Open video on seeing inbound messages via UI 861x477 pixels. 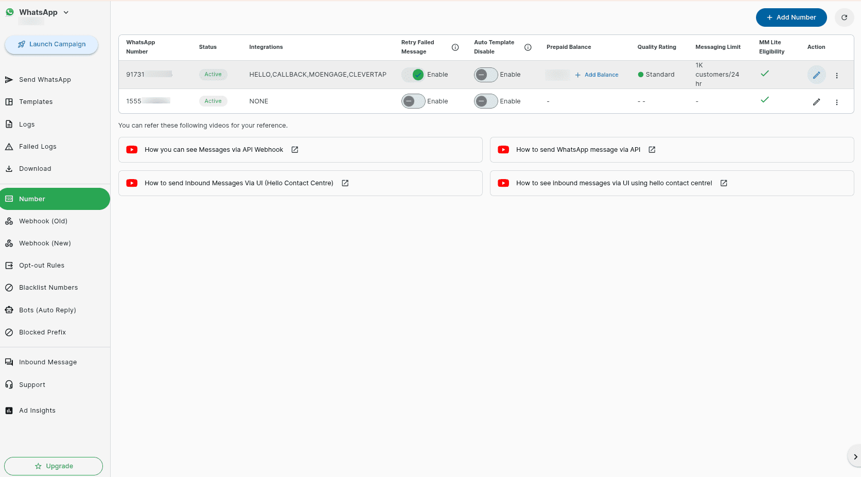672,183
